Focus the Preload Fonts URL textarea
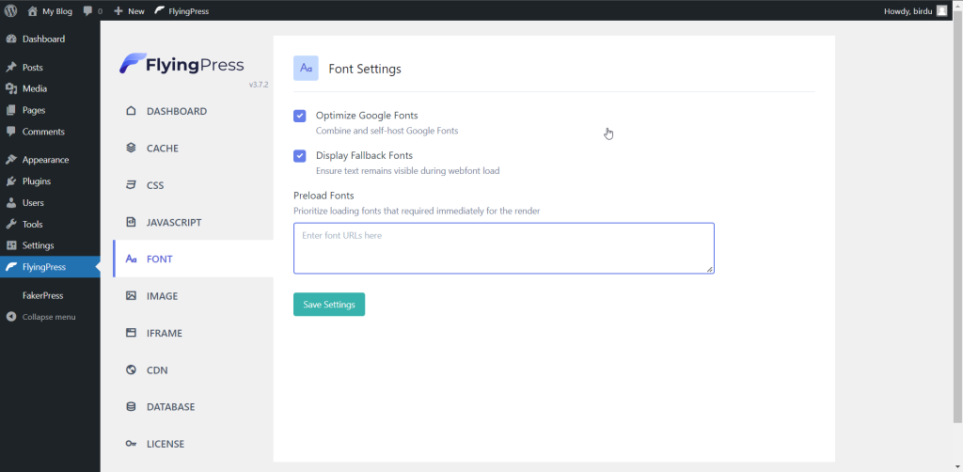 pos(504,248)
